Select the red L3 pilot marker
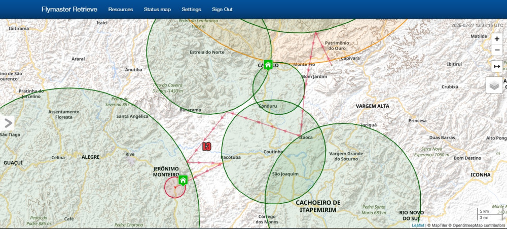Screen dimensions: 507x229 pos(206,147)
